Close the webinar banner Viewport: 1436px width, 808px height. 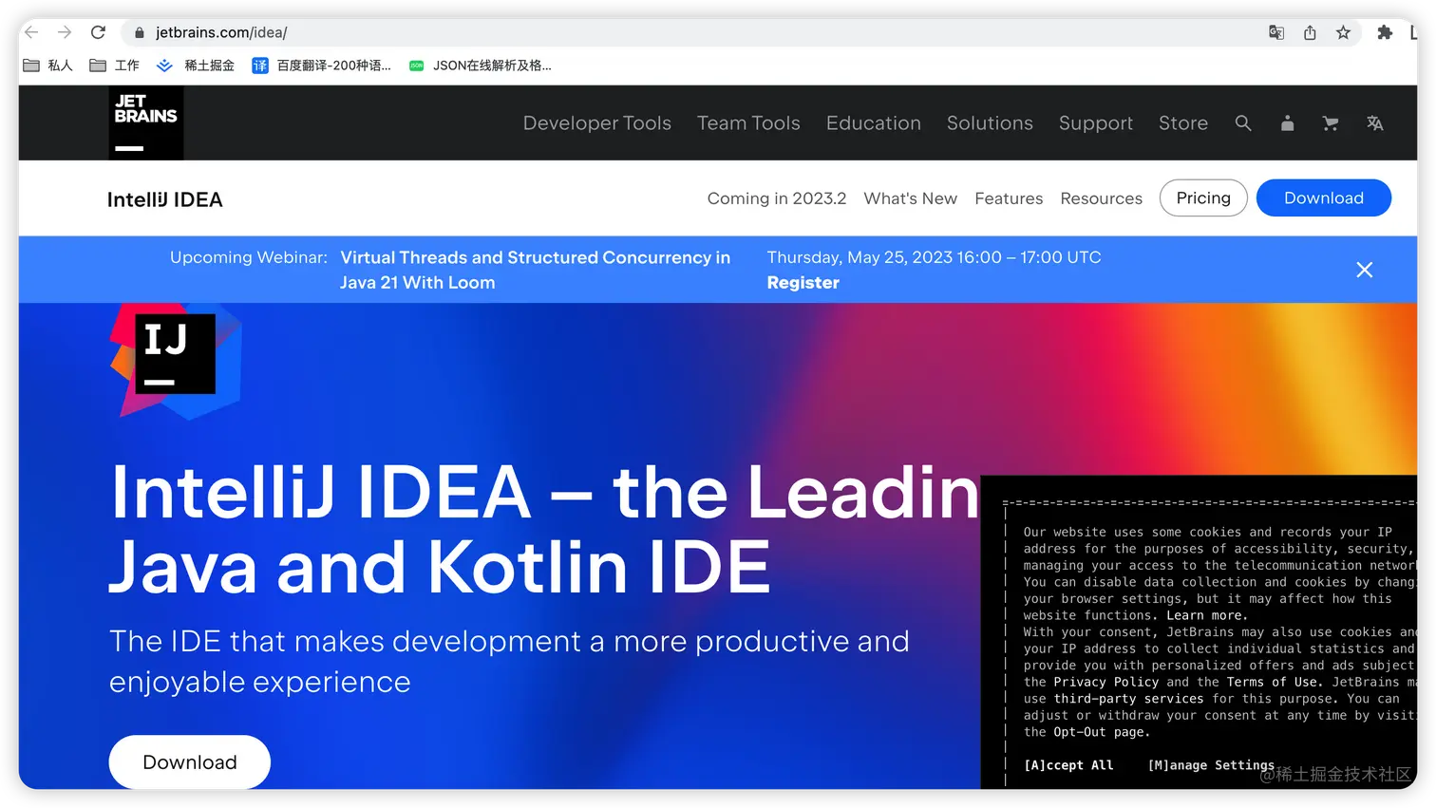[1365, 270]
